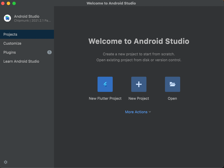Click the Plugins update badge
The width and height of the screenshot is (224, 168).
pos(49,52)
